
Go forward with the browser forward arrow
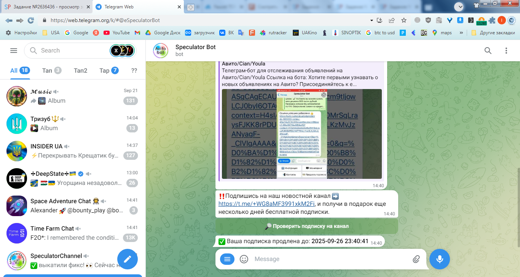20,20
